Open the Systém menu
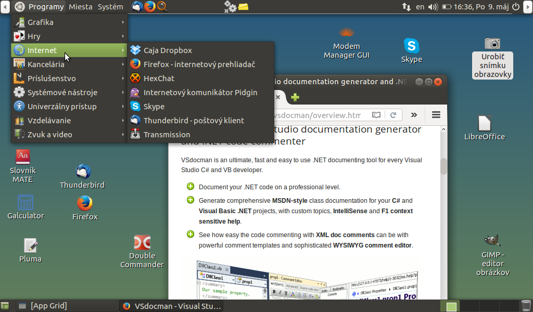The width and height of the screenshot is (533, 312). click(x=110, y=7)
